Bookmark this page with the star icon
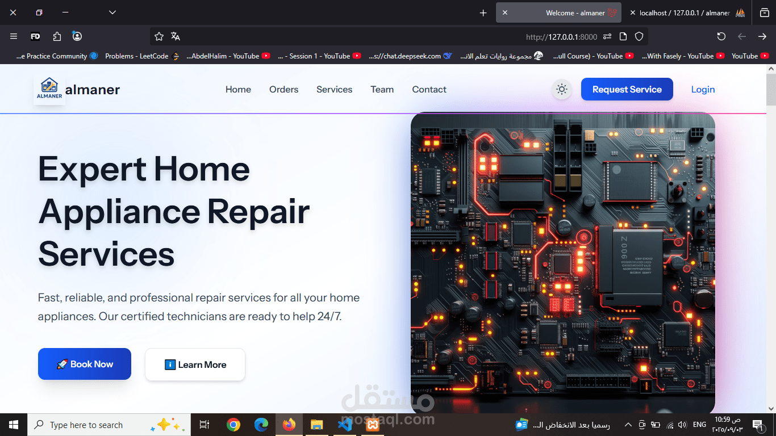This screenshot has height=436, width=776. [159, 36]
